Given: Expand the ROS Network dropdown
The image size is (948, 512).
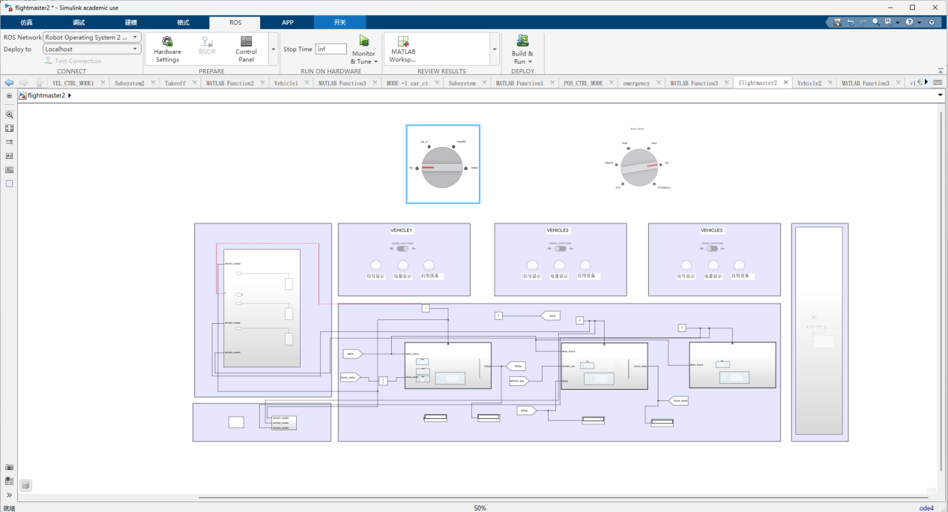Looking at the screenshot, I should 92,37.
